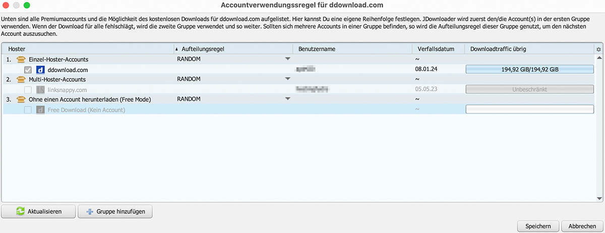Select the Einzel-Hoster-Accounts group row
This screenshot has width=605, height=233.
(x=298, y=60)
